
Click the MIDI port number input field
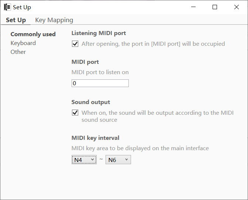click(100, 83)
